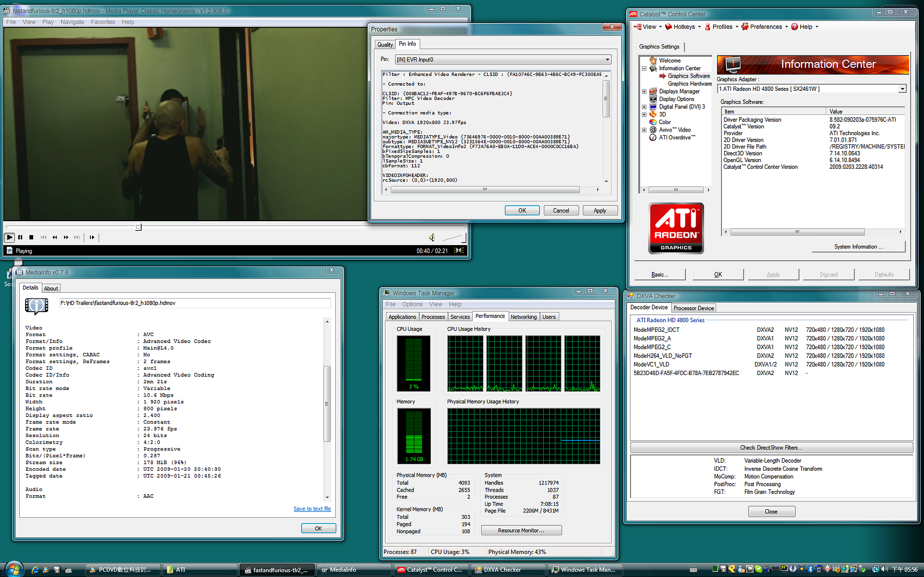Click the System Information button
The width and height of the screenshot is (924, 577).
pyautogui.click(x=858, y=246)
